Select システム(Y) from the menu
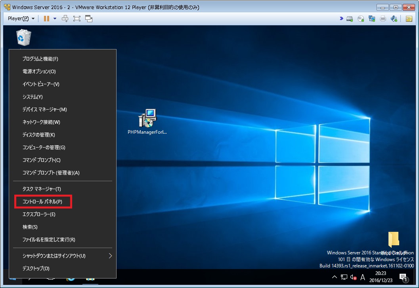The image size is (419, 288). coord(63,97)
